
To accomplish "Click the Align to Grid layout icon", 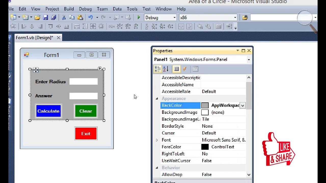I will pos(13,26).
